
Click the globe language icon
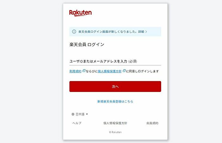click(73, 114)
